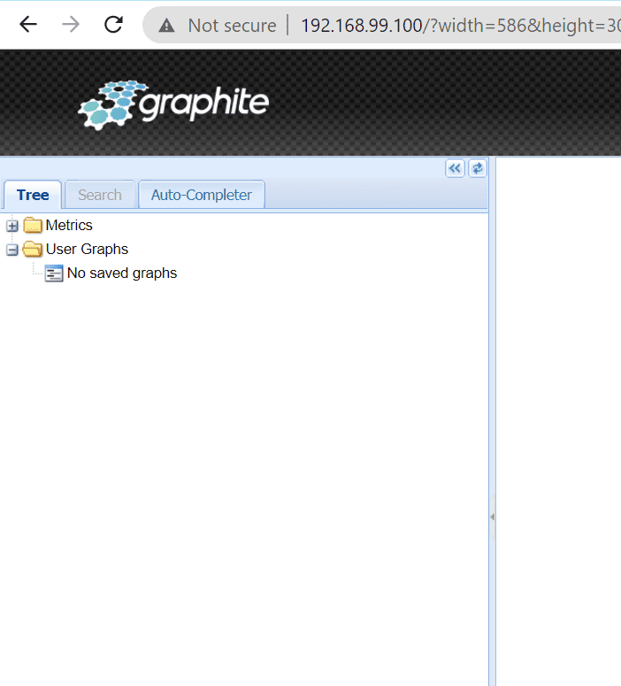
Task: Click the Not secure label
Action: [233, 26]
